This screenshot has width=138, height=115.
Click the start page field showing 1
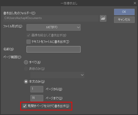pyautogui.click(x=37, y=89)
